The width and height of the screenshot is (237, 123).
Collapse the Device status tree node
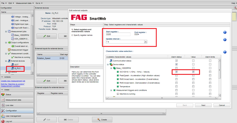point(108,64)
